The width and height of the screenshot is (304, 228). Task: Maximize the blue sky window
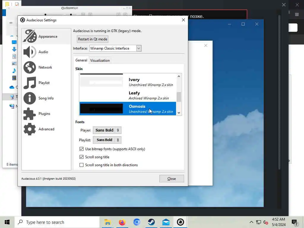(243, 24)
